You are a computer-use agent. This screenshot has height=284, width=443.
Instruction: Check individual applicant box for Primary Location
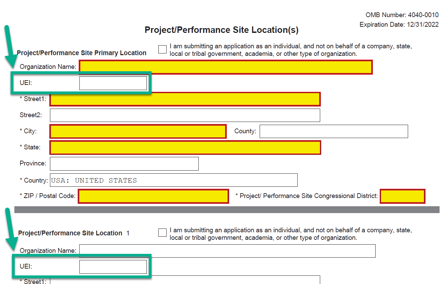[x=162, y=49]
